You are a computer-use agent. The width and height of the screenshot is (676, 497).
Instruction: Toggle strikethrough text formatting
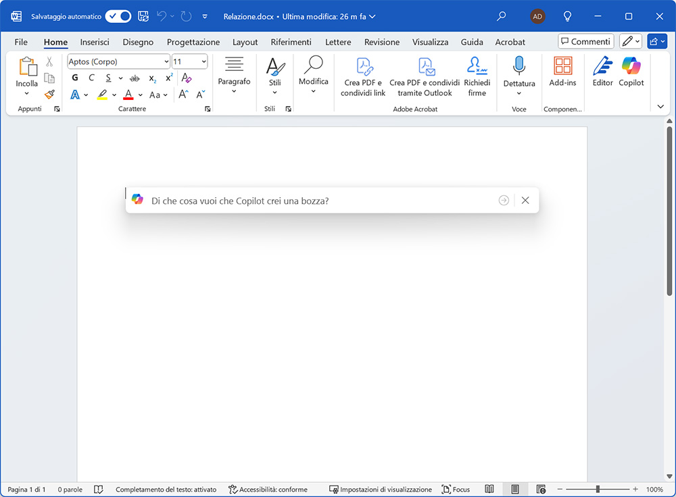135,78
